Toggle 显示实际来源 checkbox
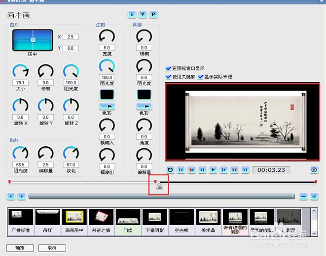326x256 pixels. click(x=201, y=77)
